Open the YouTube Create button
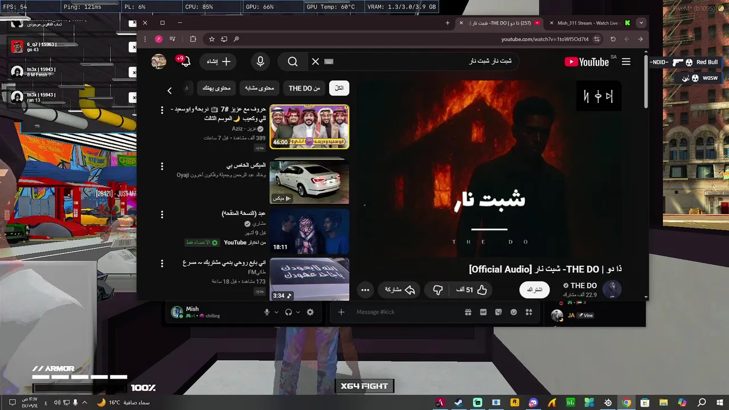The image size is (729, 410). tap(218, 61)
